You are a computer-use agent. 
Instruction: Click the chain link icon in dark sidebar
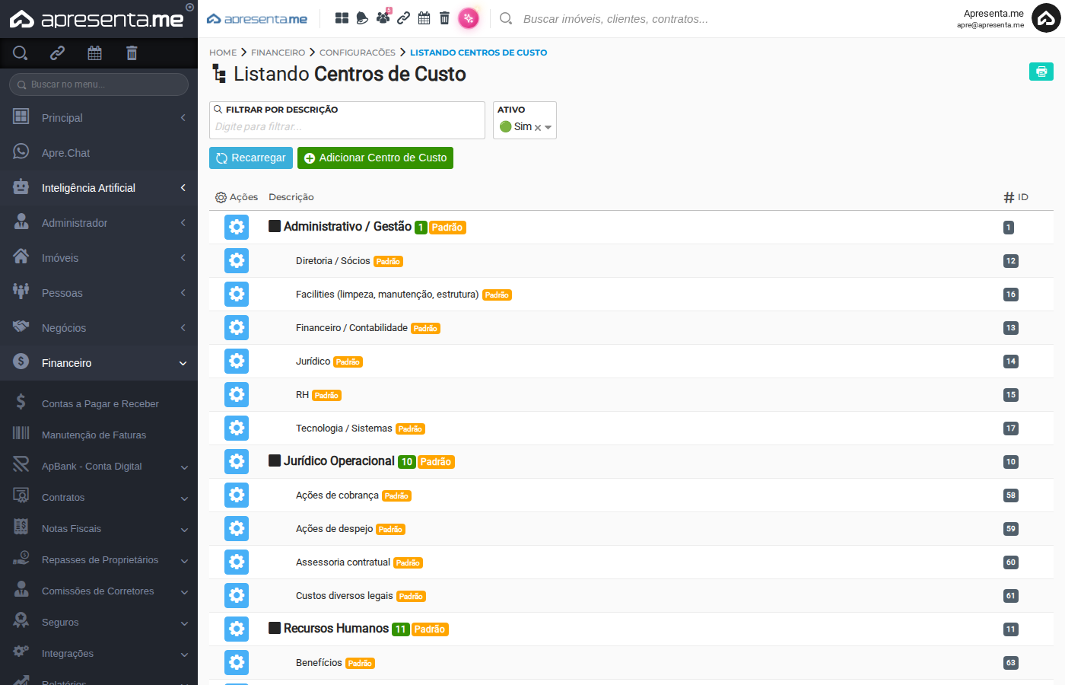click(57, 53)
